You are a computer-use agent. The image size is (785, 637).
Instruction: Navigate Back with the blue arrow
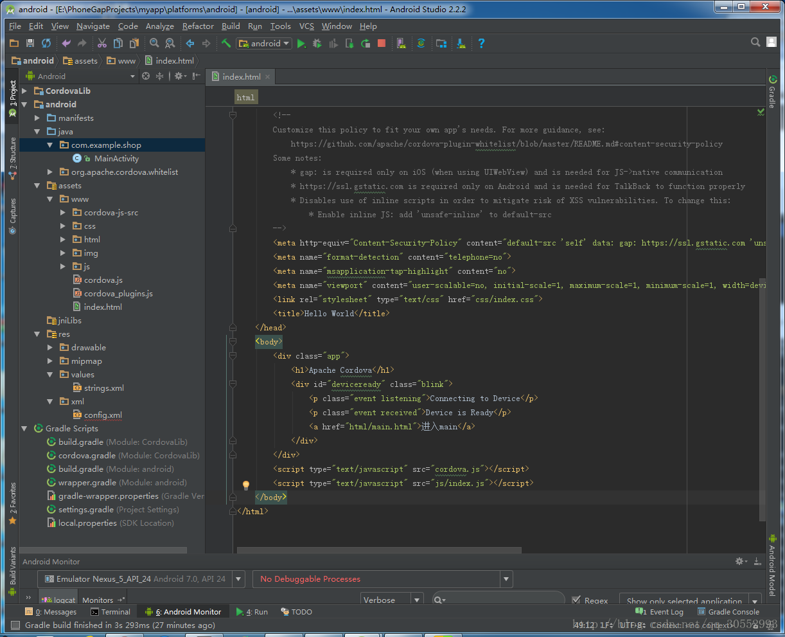[x=190, y=43]
